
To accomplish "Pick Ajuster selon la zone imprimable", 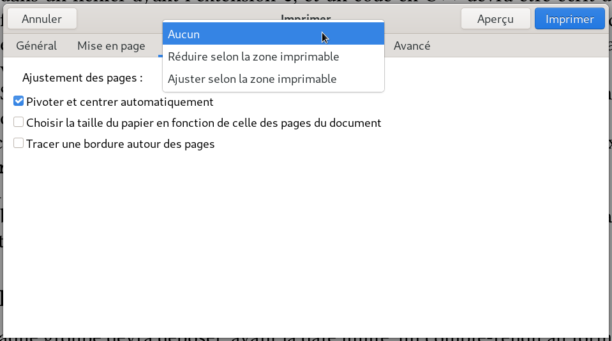I will coord(273,79).
